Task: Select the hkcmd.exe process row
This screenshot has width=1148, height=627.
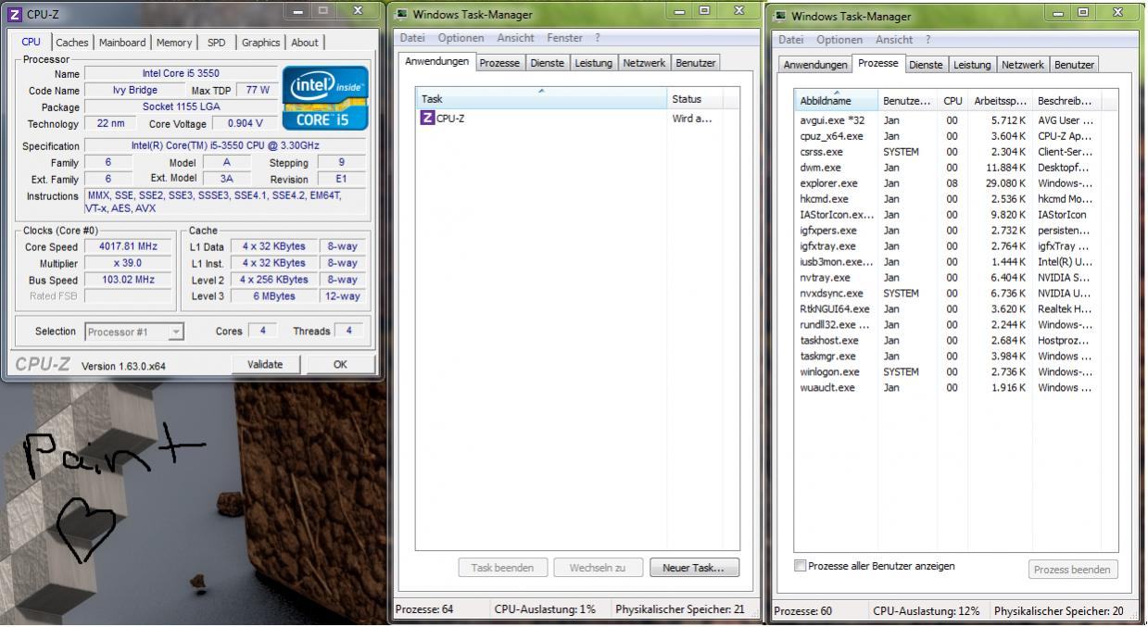Action: pos(956,199)
